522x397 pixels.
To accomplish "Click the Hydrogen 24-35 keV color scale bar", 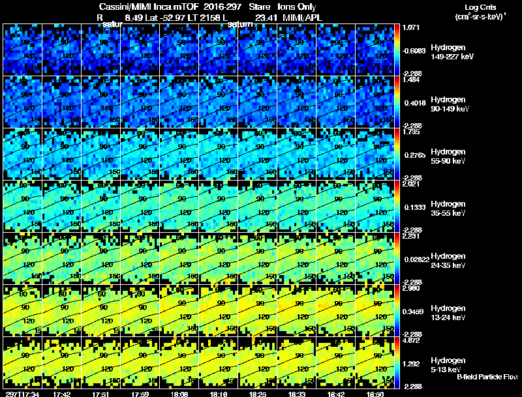I will 397,258.
